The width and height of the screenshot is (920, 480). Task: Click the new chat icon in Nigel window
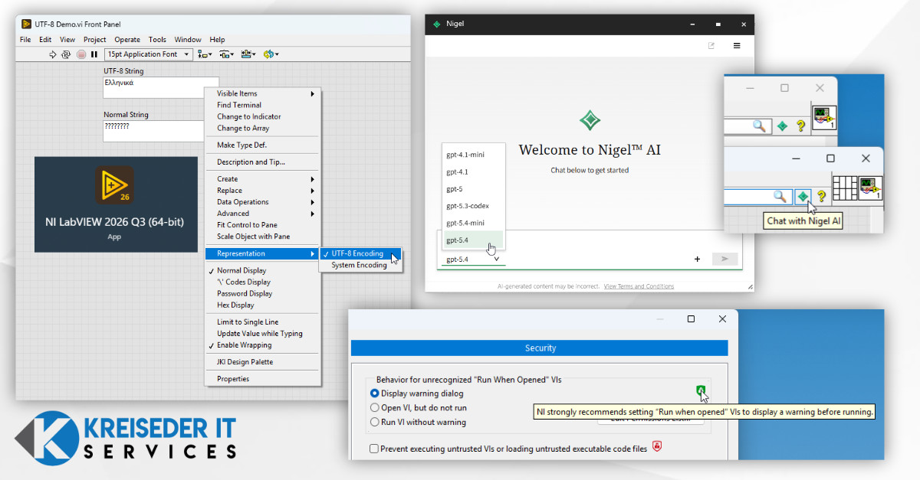[711, 46]
